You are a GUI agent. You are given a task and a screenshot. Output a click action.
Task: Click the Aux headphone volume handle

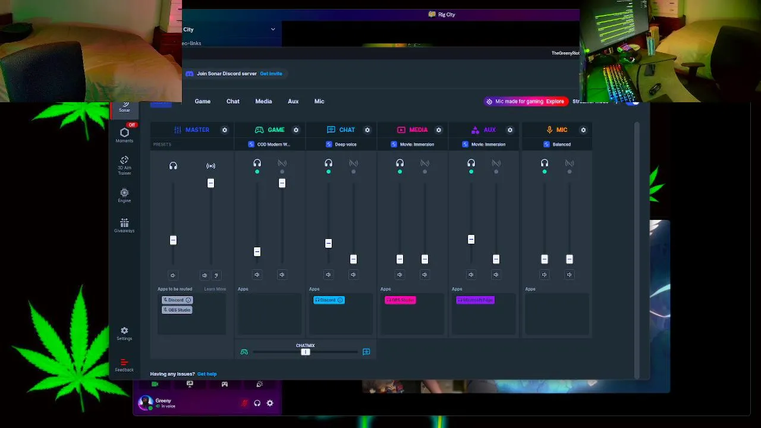(471, 240)
